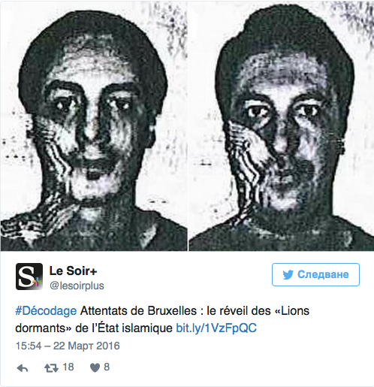Retweet using the retweet arrows icon

[x=51, y=367]
